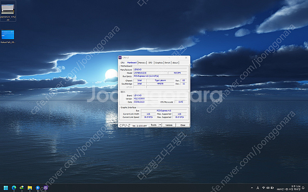
Task: Click the CPU-Z icon in the taskbar
Action: (x=46, y=188)
